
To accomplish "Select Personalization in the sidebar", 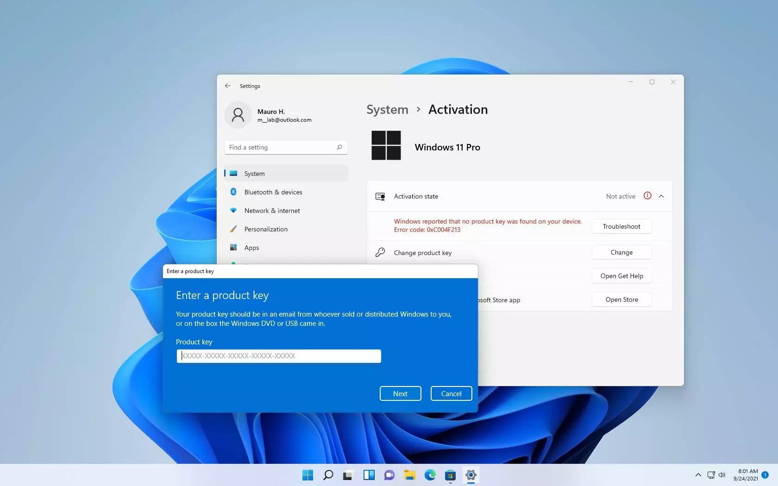I will [x=267, y=229].
